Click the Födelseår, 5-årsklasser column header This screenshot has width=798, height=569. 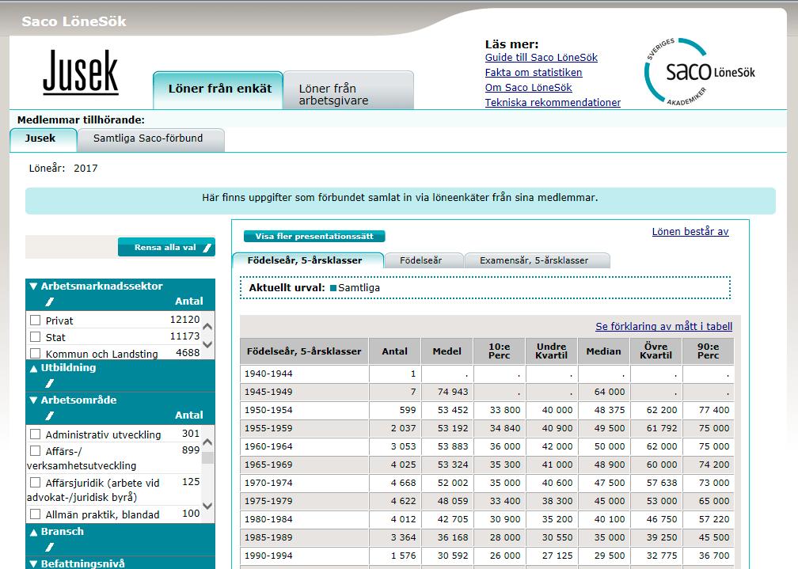point(304,351)
